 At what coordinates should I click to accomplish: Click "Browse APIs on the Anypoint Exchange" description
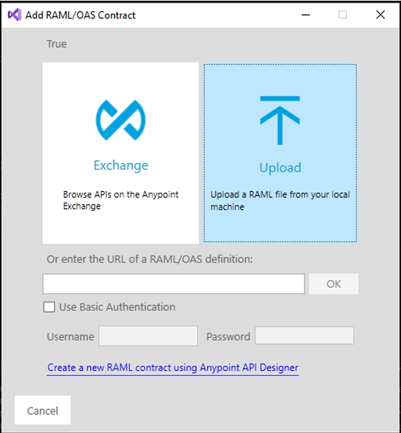coord(121,200)
